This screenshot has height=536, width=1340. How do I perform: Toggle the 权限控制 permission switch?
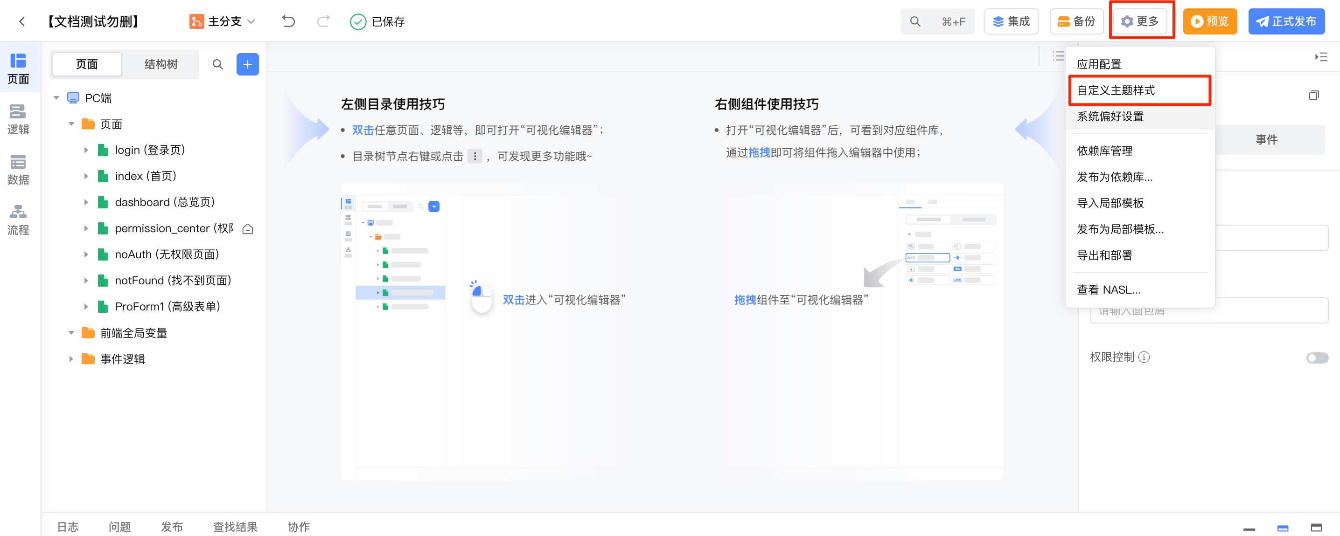pyautogui.click(x=1317, y=357)
